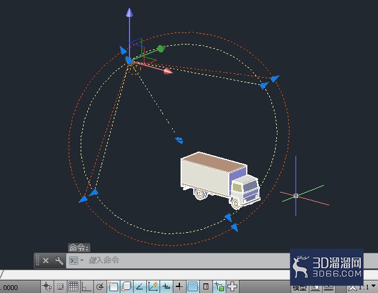Toggle Object Snap square icon
The width and height of the screenshot is (378, 293).
pos(113,286)
